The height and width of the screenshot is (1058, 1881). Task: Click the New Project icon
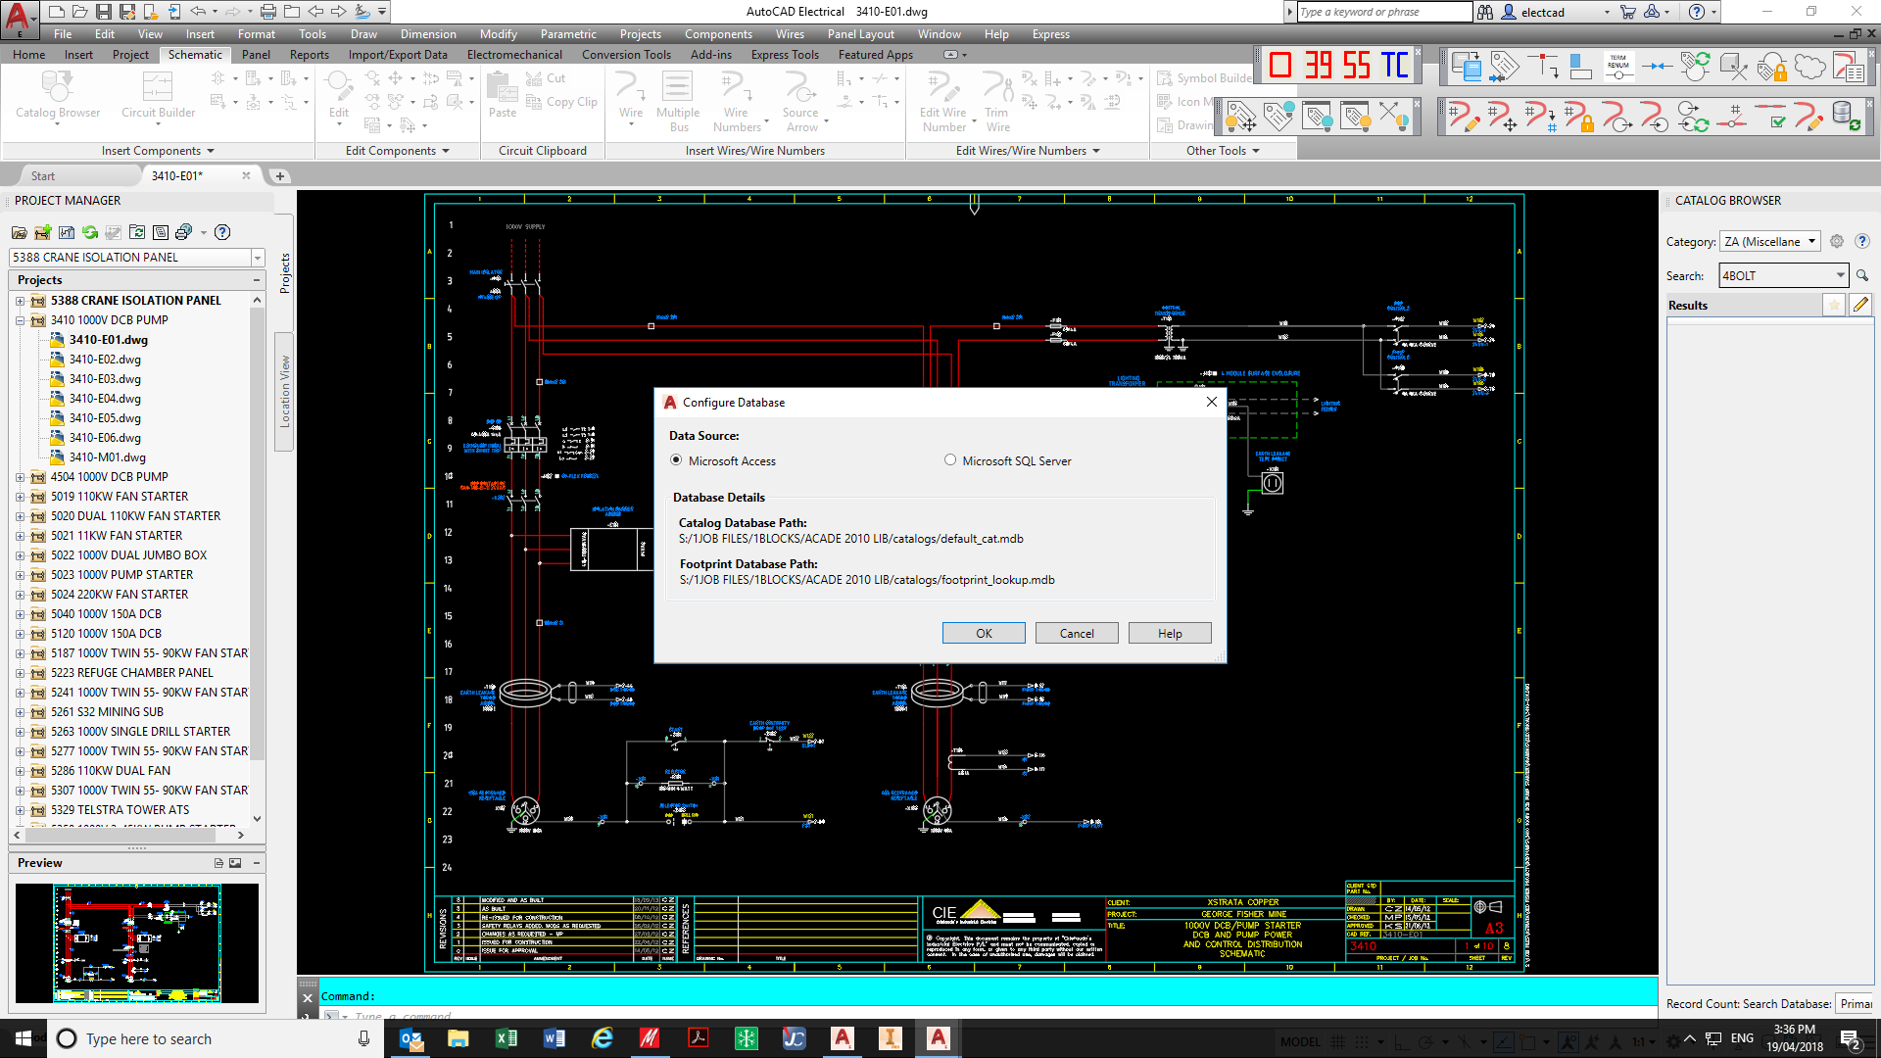42,232
